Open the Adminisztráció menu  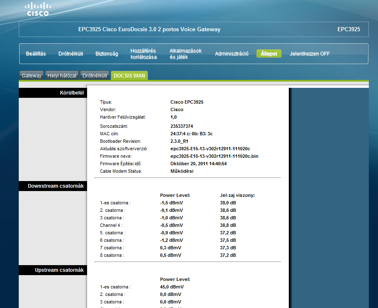pyautogui.click(x=232, y=54)
